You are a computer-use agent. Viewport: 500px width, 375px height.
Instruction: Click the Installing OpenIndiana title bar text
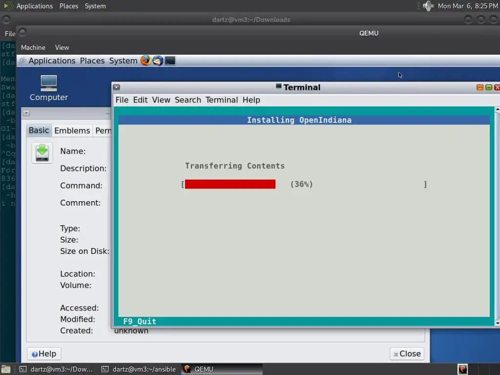299,120
